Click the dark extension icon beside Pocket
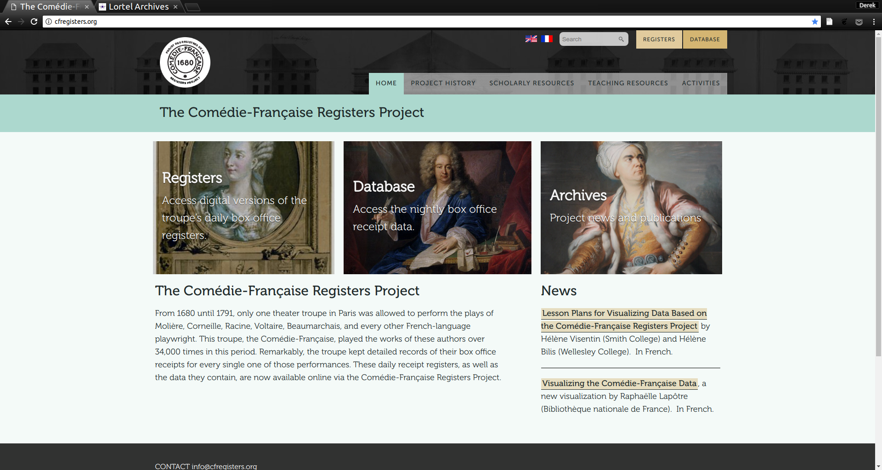Image resolution: width=882 pixels, height=470 pixels. point(844,22)
